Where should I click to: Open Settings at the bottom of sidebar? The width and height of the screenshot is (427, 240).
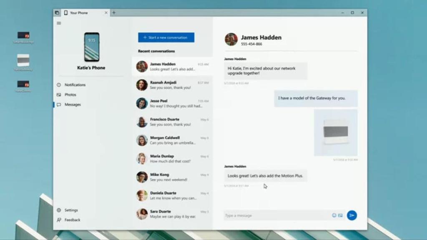(x=71, y=210)
